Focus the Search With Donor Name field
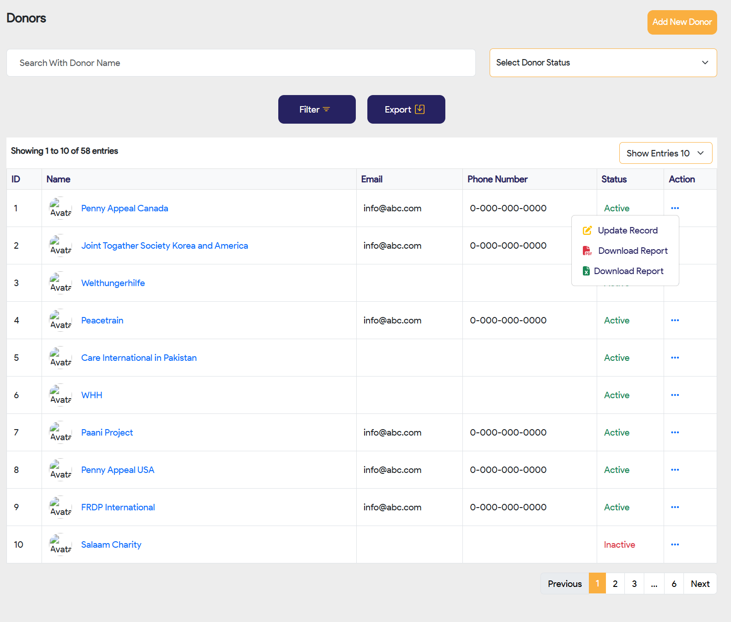 pyautogui.click(x=241, y=63)
